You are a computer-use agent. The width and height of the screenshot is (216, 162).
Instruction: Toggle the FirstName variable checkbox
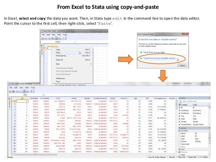coord(180,113)
